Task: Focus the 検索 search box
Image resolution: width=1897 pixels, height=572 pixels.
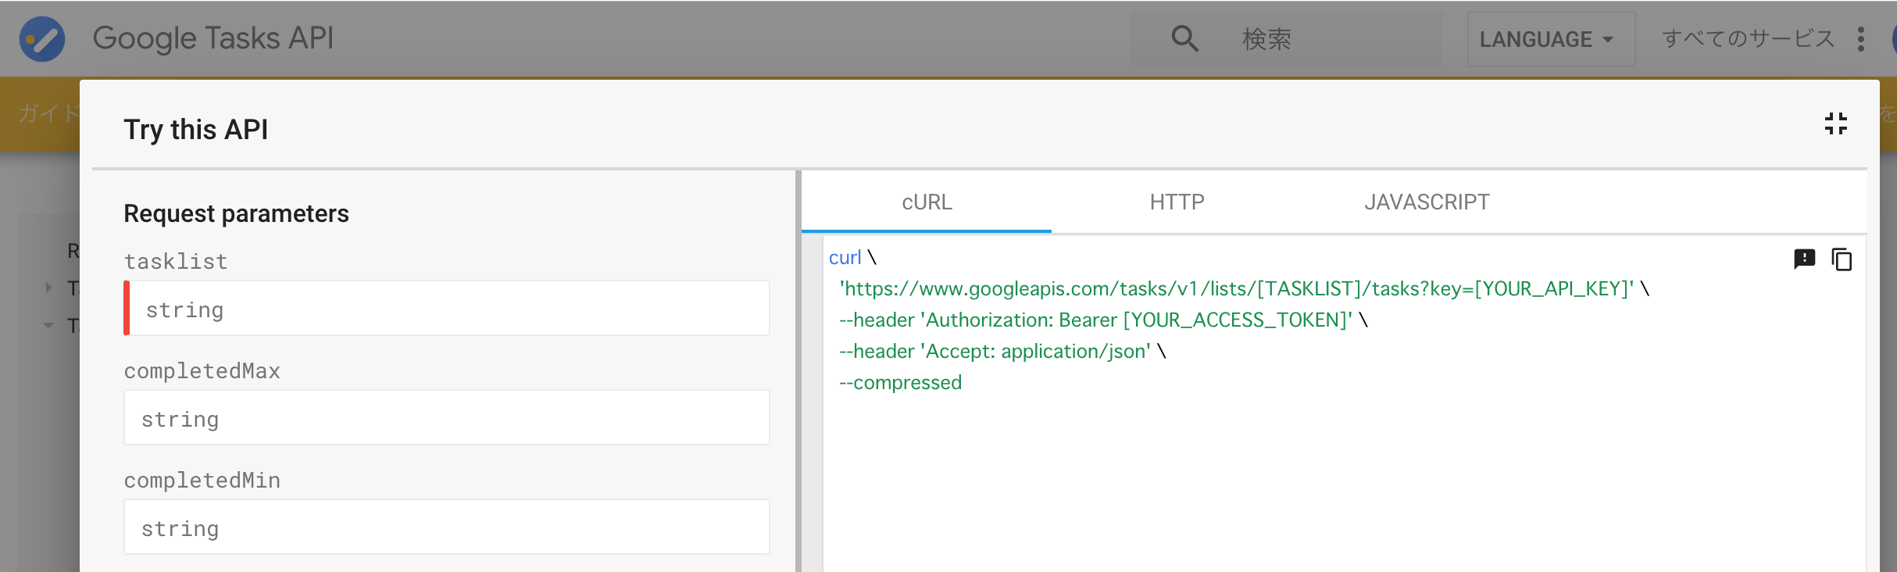Action: pos(1328,39)
